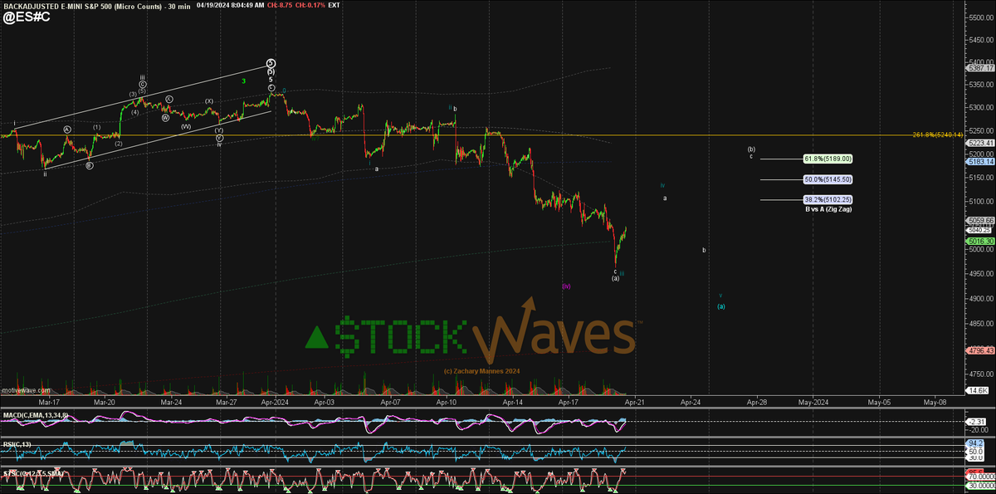The width and height of the screenshot is (996, 494).
Task: Click the 261.8%(5240.14) extension level label
Action: pos(937,135)
